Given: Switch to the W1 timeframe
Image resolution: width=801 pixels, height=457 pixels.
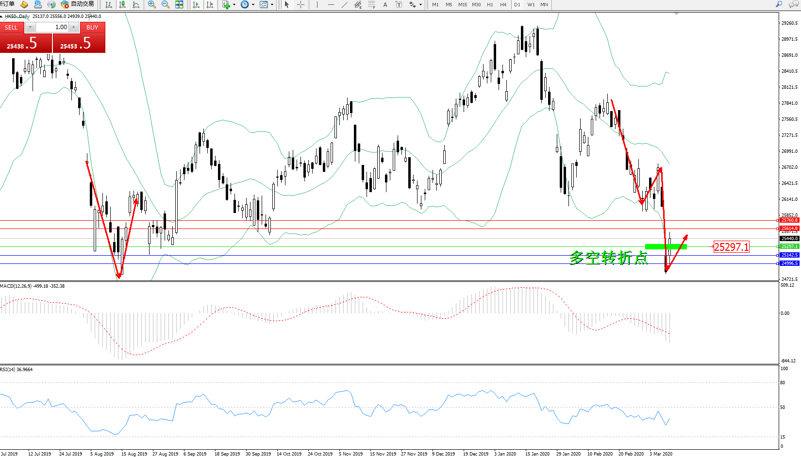Looking at the screenshot, I should pyautogui.click(x=531, y=5).
